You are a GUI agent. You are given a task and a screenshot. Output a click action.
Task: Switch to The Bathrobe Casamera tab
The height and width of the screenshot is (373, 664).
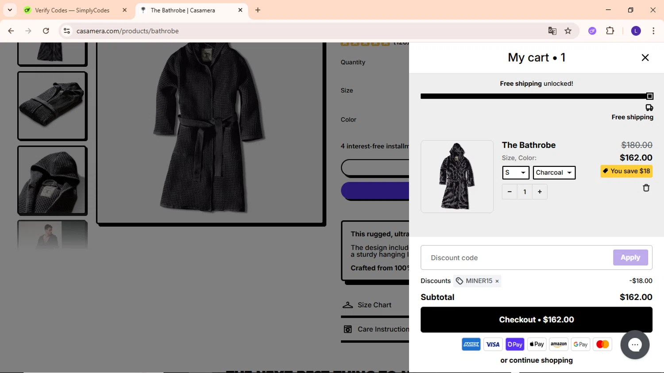tap(183, 10)
